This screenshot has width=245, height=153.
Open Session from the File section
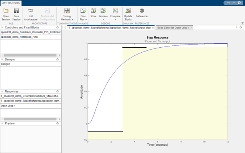click(6, 14)
